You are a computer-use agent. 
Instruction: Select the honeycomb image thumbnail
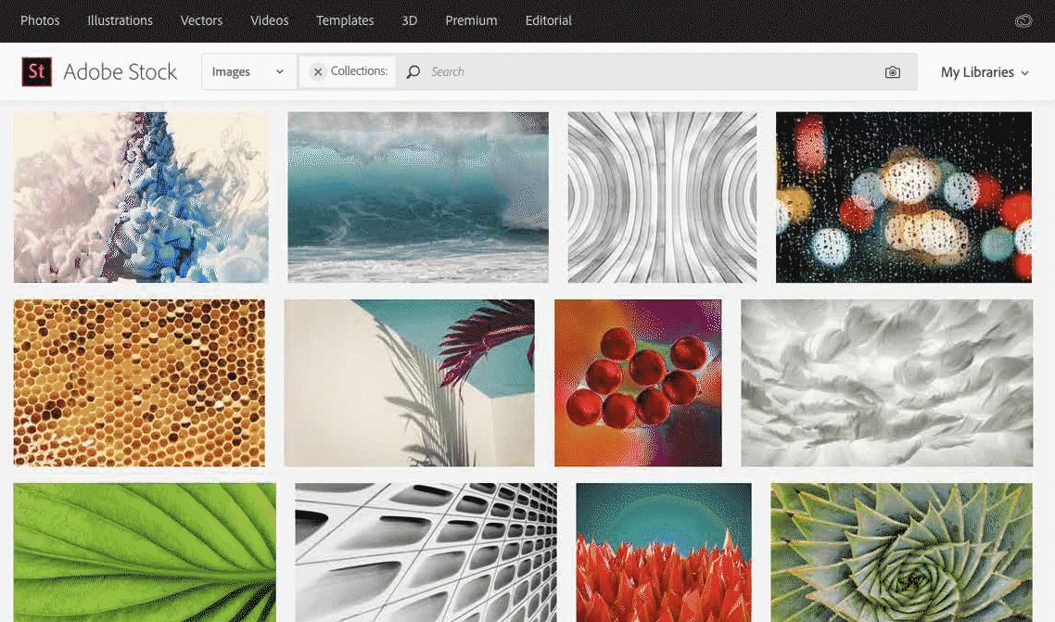click(x=139, y=383)
